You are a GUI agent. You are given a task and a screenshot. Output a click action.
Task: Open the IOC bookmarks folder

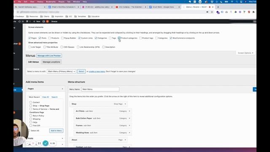[x=69, y=16]
